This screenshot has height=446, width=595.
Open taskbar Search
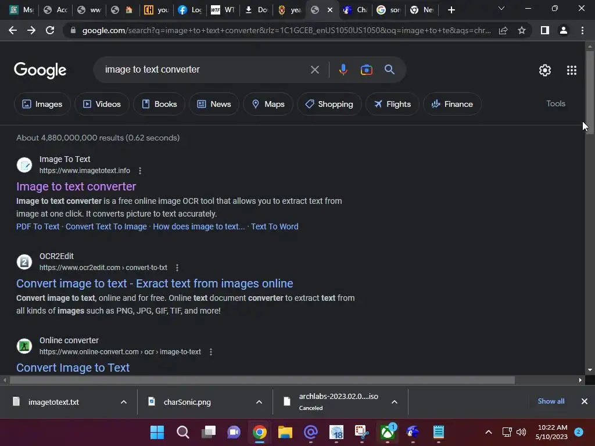coord(183,432)
